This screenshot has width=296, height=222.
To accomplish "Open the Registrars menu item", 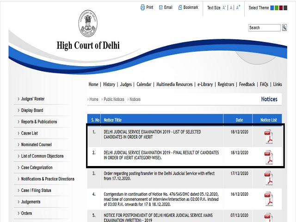I will click(226, 84).
